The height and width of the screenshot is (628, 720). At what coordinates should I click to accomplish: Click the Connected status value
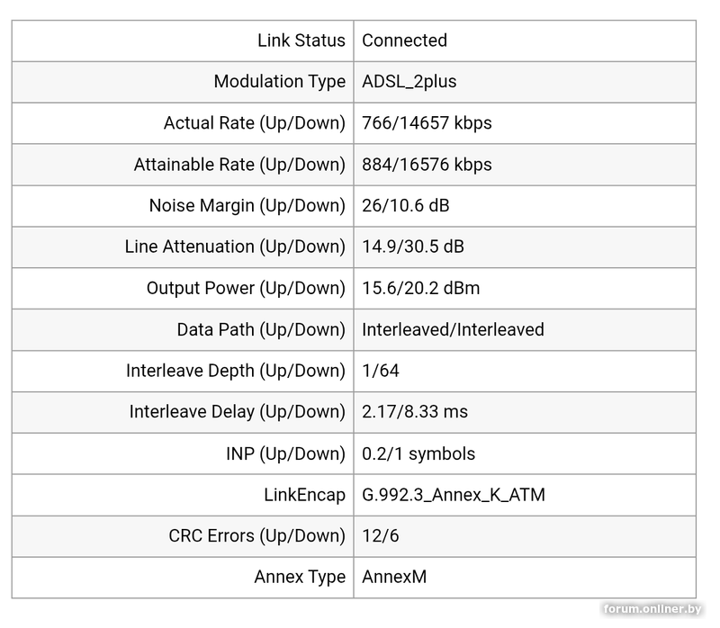point(404,40)
